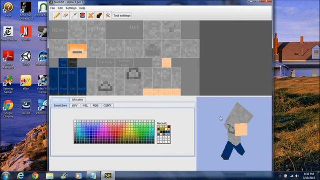The width and height of the screenshot is (320, 180).
Task: Select the HSL tab
Action: click(85, 105)
